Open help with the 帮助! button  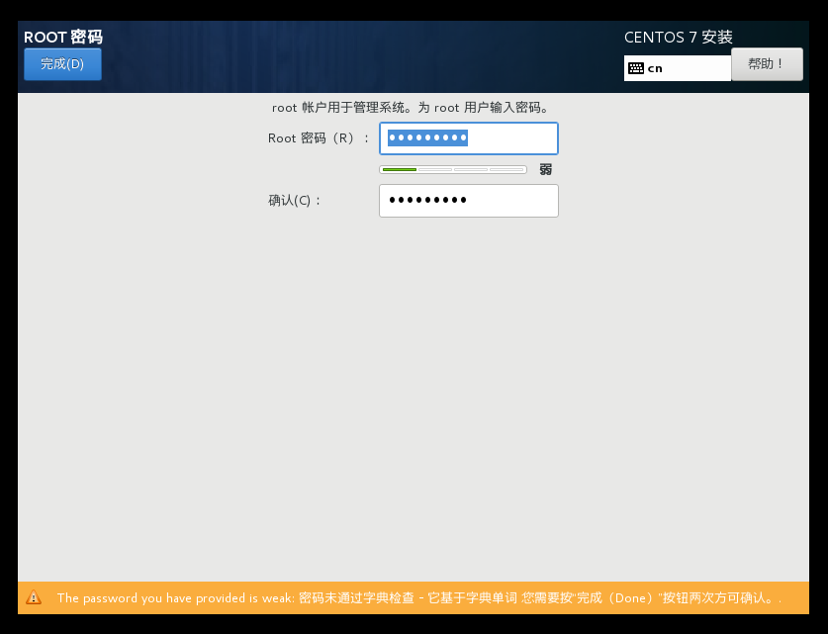tap(767, 64)
